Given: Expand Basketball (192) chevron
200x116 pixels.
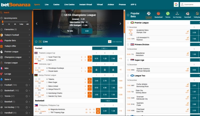Looking at the screenshot, I should (29, 91).
